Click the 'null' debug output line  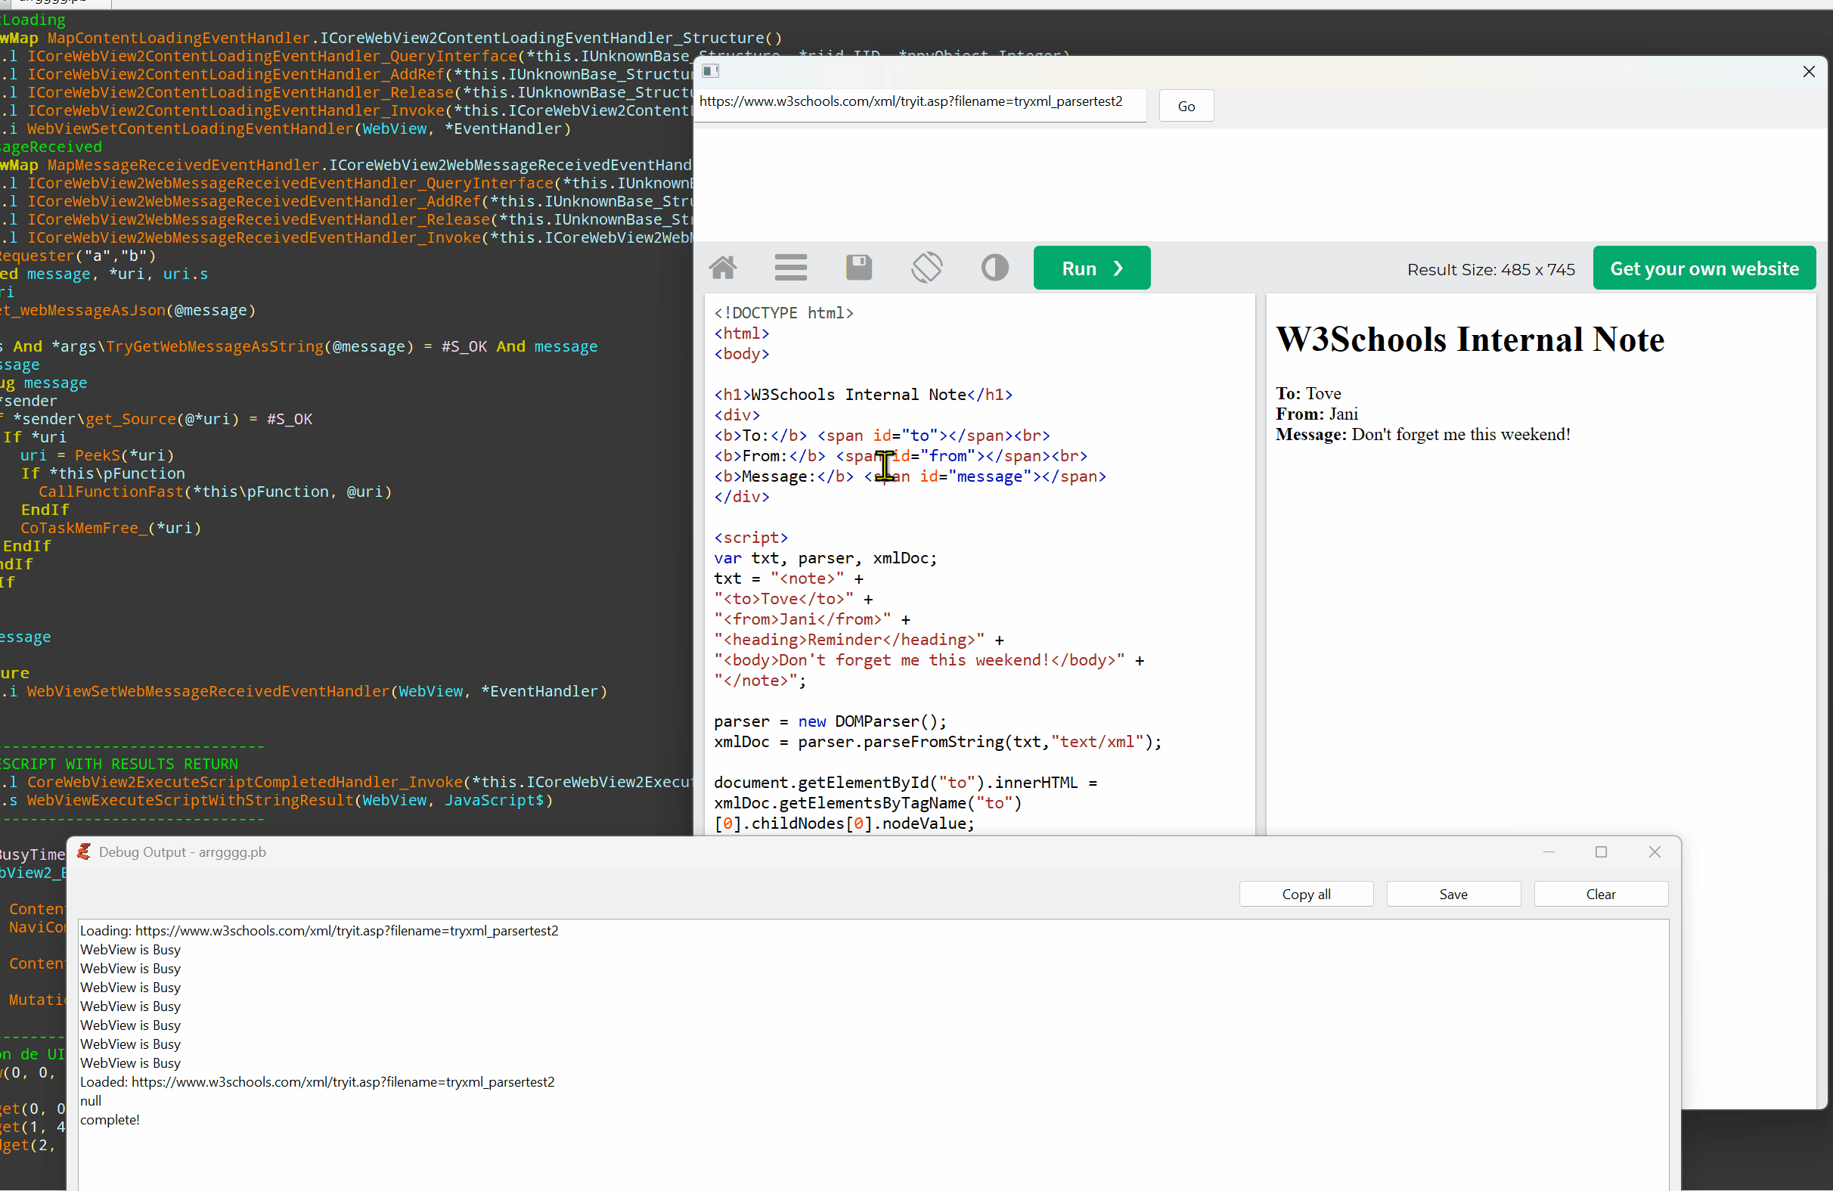tap(91, 1101)
